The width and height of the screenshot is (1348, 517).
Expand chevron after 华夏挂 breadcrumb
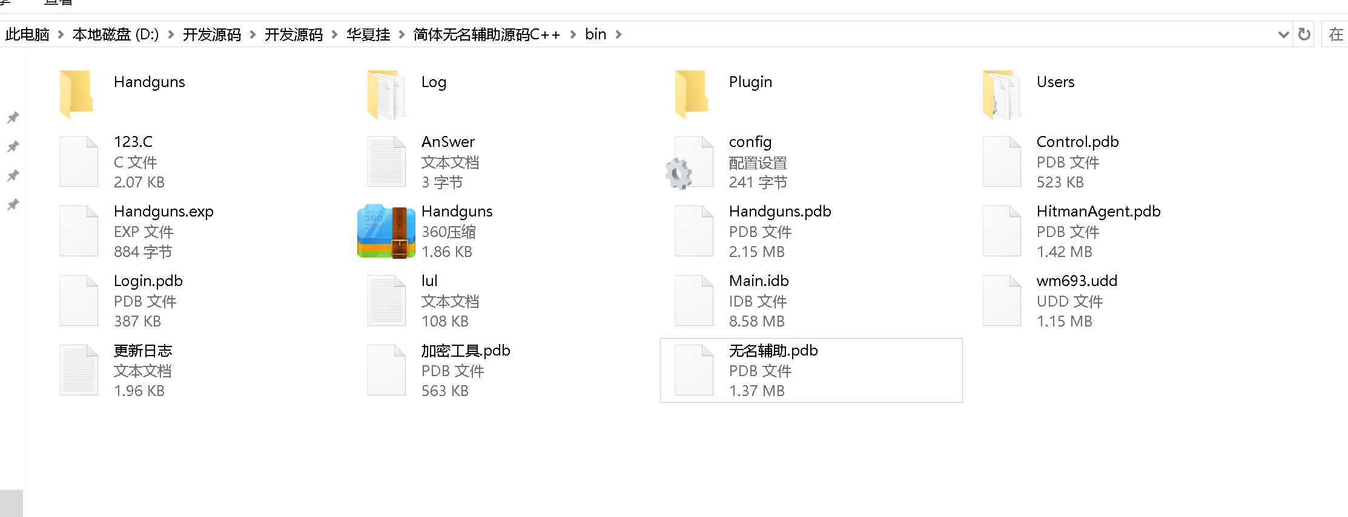tap(401, 34)
